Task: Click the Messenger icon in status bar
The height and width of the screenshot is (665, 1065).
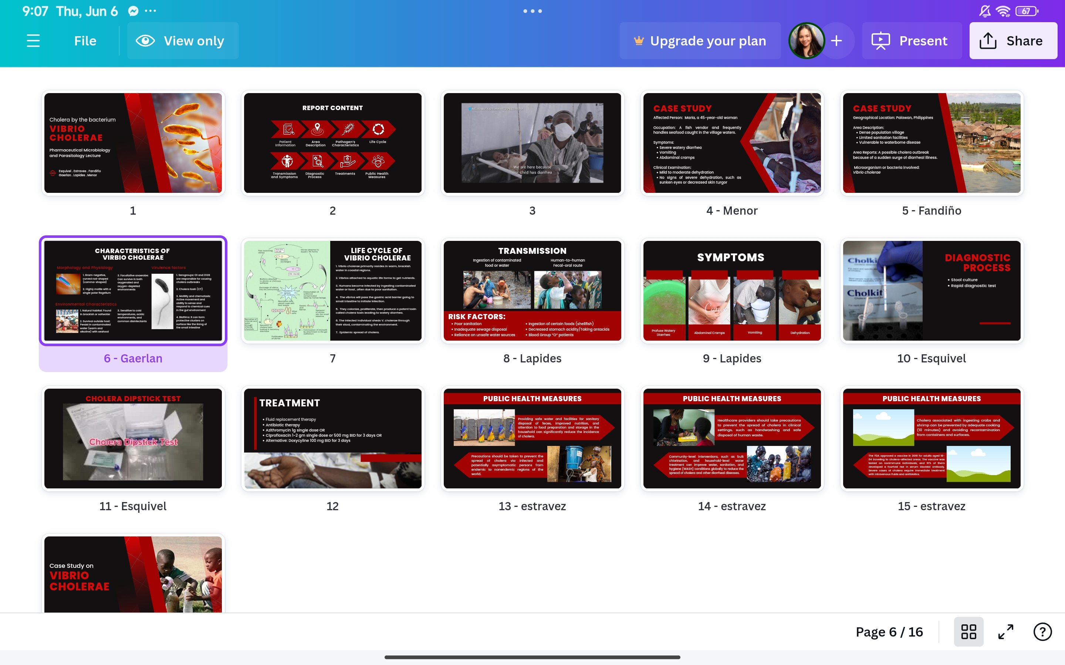Action: coord(133,11)
